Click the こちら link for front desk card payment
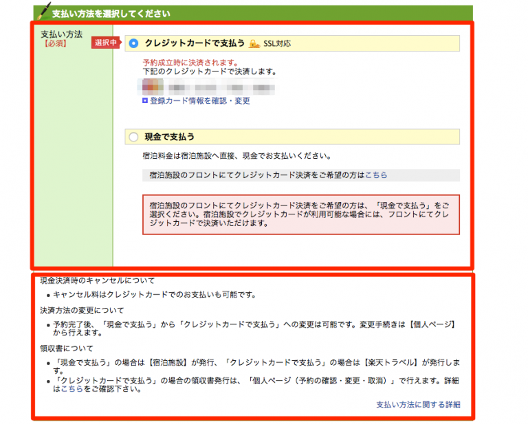This screenshot has height=424, width=528. 376,175
